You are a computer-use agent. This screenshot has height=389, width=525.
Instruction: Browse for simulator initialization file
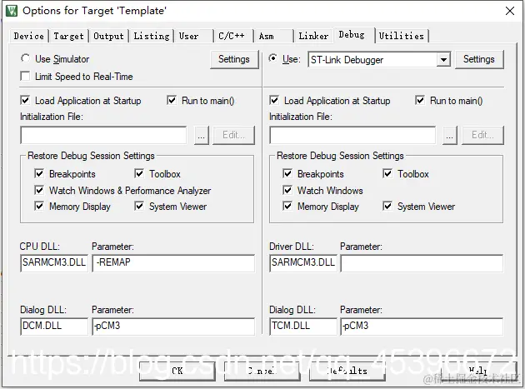(x=201, y=135)
